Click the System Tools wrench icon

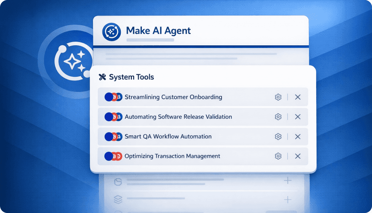coord(102,77)
